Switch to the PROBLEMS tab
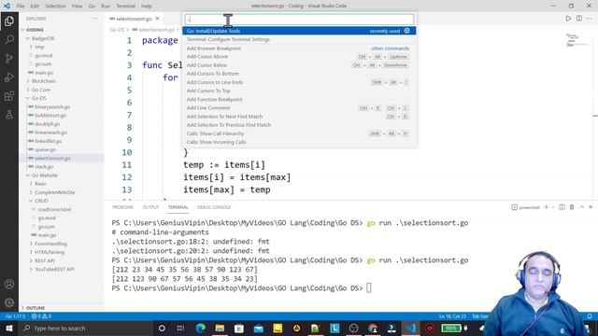 [122, 207]
